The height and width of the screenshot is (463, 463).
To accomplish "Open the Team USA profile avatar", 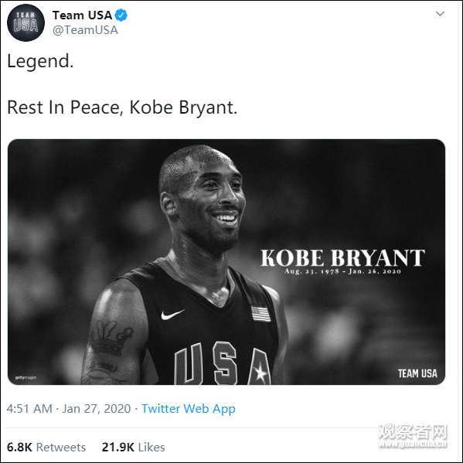I will (x=26, y=22).
